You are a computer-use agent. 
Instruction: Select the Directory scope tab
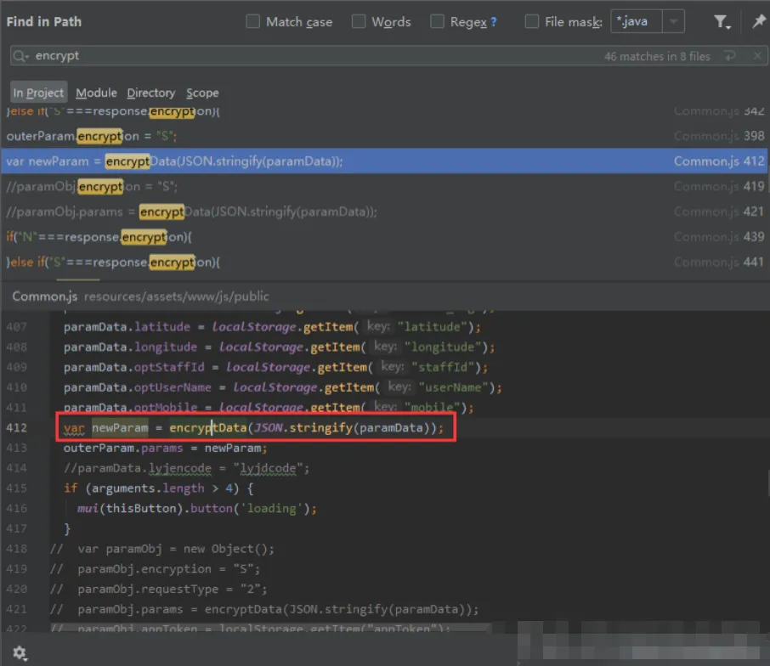(x=150, y=93)
